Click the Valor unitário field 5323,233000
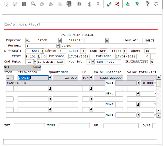The width and height of the screenshot is (164, 146). pos(108,78)
